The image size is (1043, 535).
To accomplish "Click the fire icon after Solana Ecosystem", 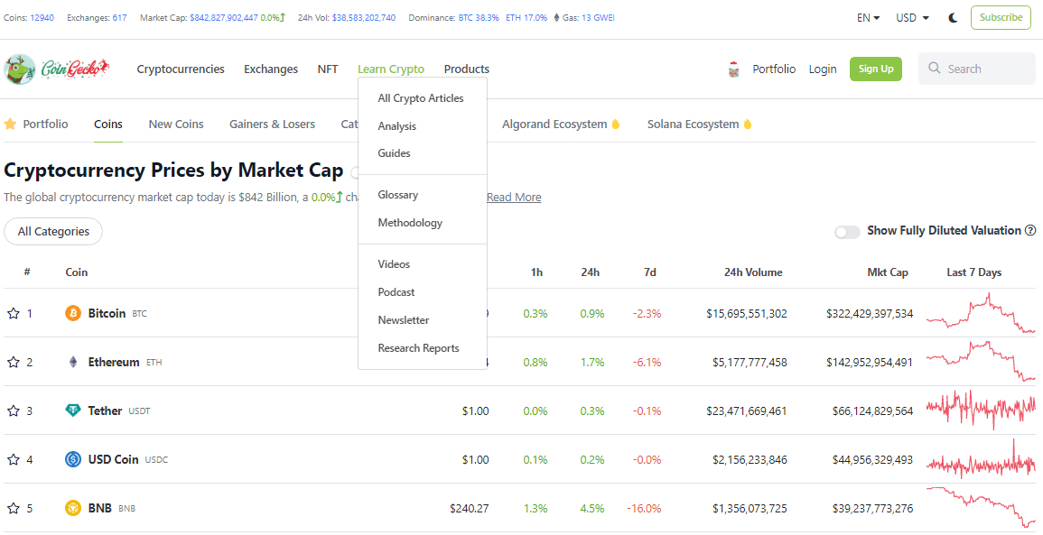I will (x=748, y=125).
